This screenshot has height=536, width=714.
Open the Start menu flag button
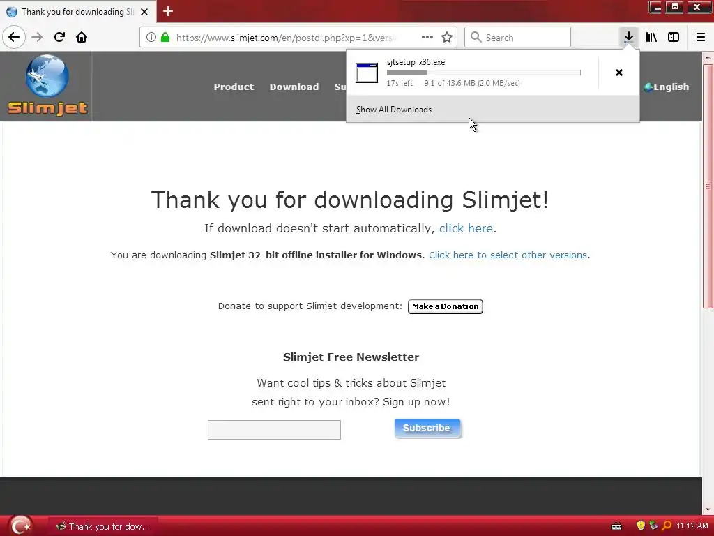click(x=20, y=526)
